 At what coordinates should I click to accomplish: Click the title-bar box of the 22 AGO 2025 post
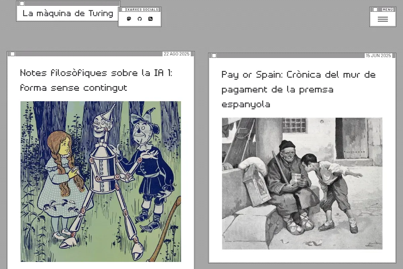click(x=13, y=54)
